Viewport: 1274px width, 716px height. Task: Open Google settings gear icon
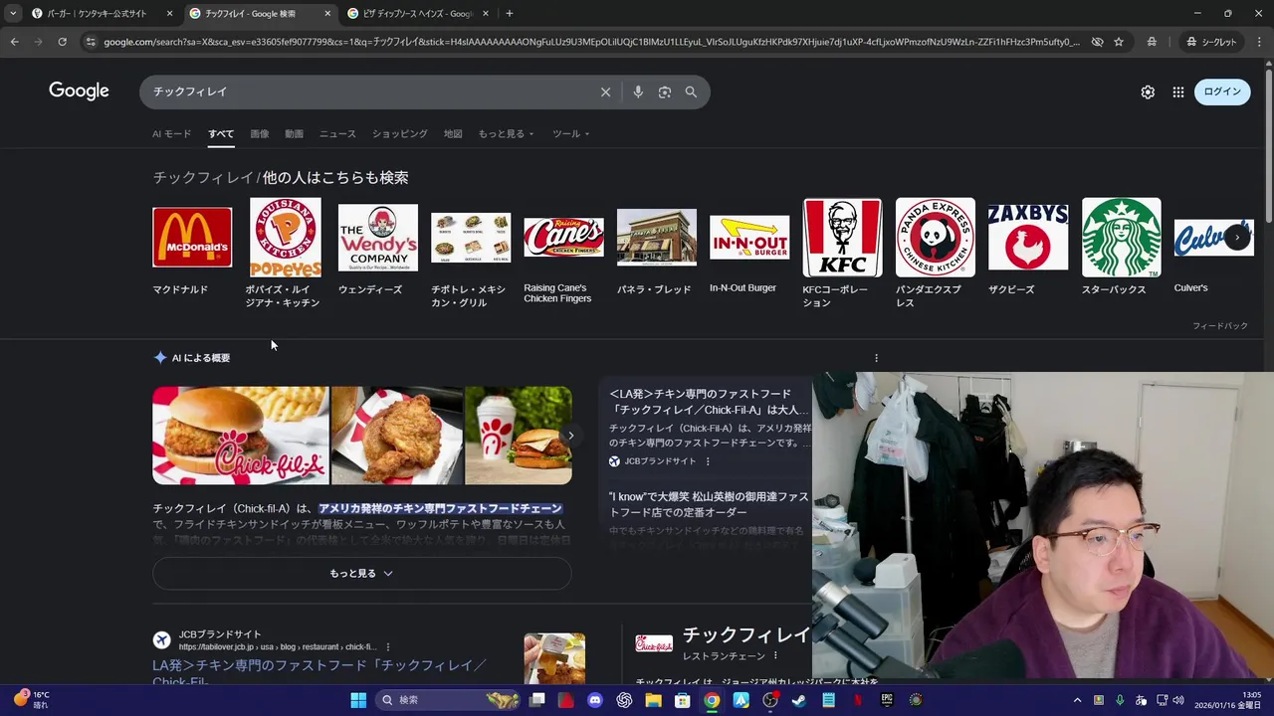[x=1148, y=91]
